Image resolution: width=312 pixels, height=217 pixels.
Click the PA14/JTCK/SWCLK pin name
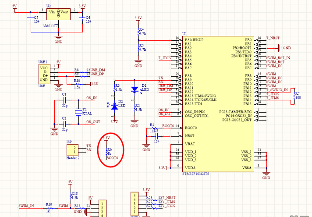tap(201, 100)
